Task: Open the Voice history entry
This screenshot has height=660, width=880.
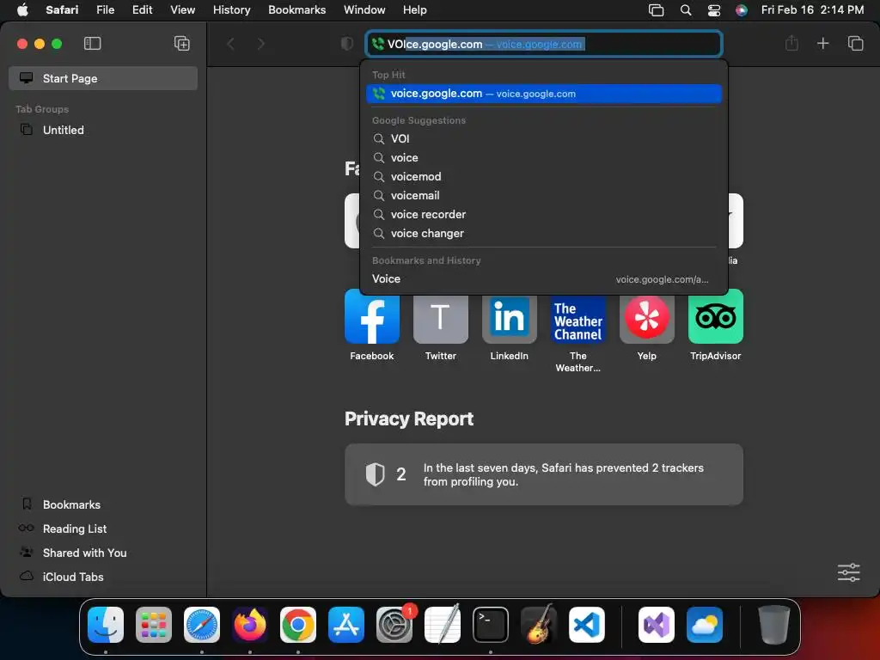Action: point(544,279)
